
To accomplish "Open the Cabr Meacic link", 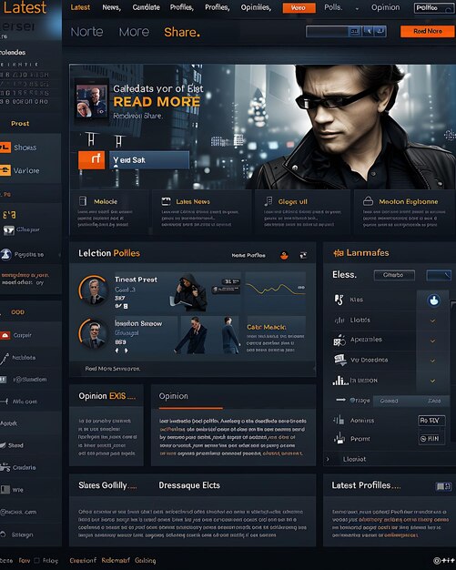I will pyautogui.click(x=267, y=327).
